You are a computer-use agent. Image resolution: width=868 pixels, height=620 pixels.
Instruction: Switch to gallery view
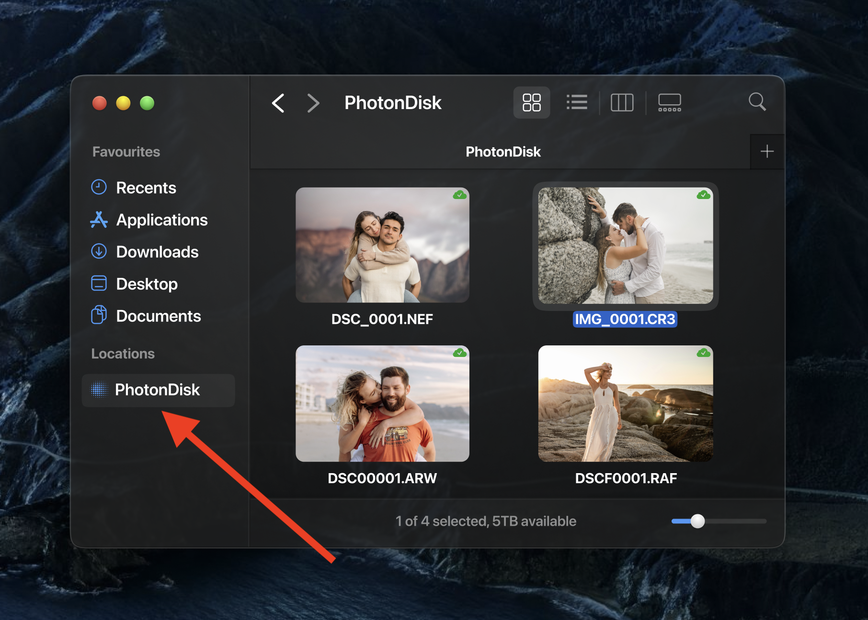669,102
